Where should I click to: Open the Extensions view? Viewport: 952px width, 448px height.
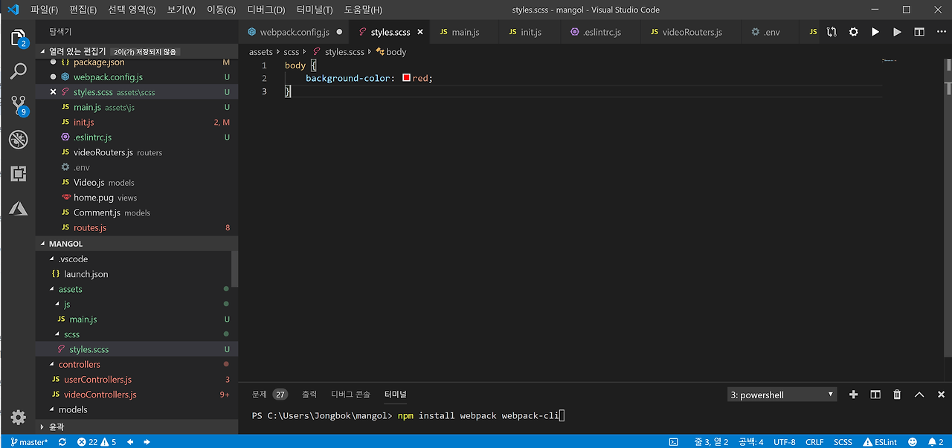point(18,174)
